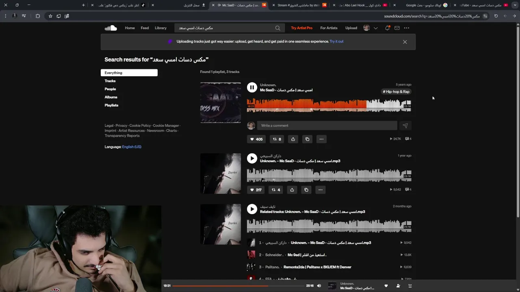Play the Related tracks playlist
Image resolution: width=520 pixels, height=292 pixels.
point(252,209)
